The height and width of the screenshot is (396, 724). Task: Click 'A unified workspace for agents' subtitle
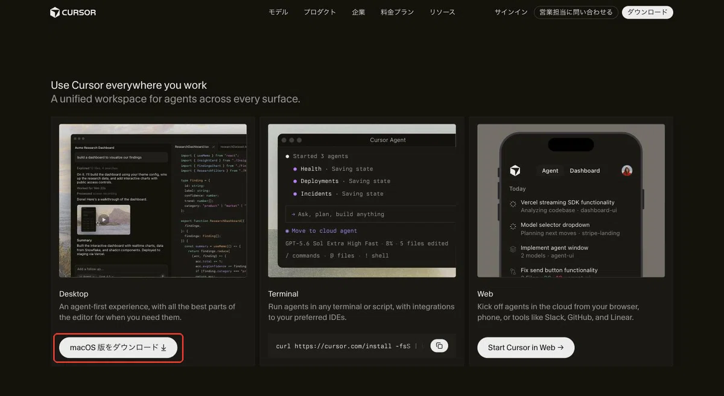click(176, 99)
